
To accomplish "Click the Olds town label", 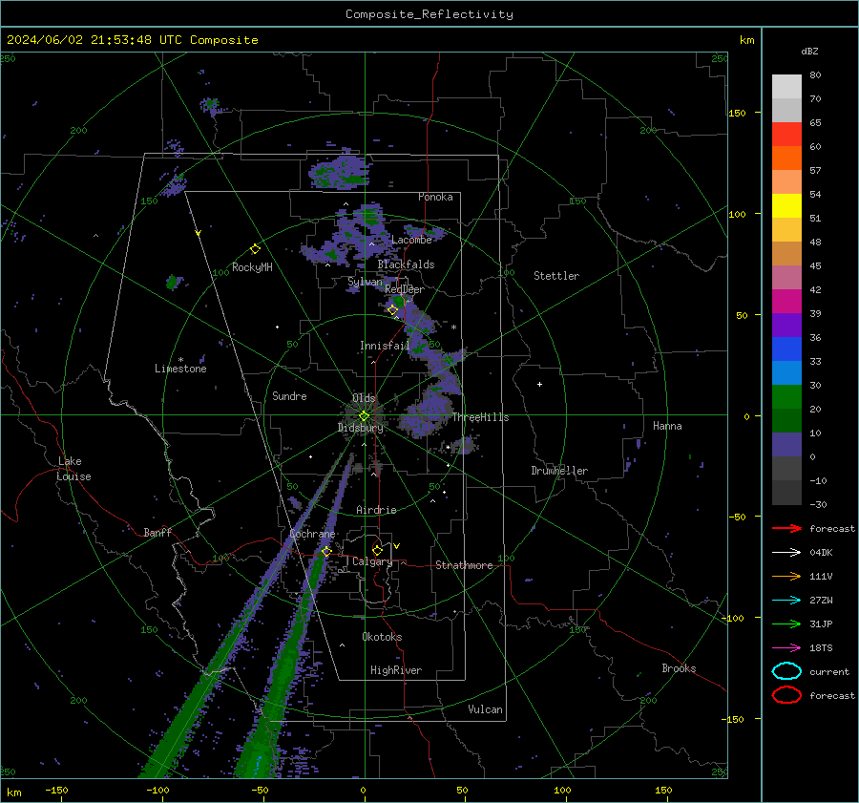I will [364, 398].
